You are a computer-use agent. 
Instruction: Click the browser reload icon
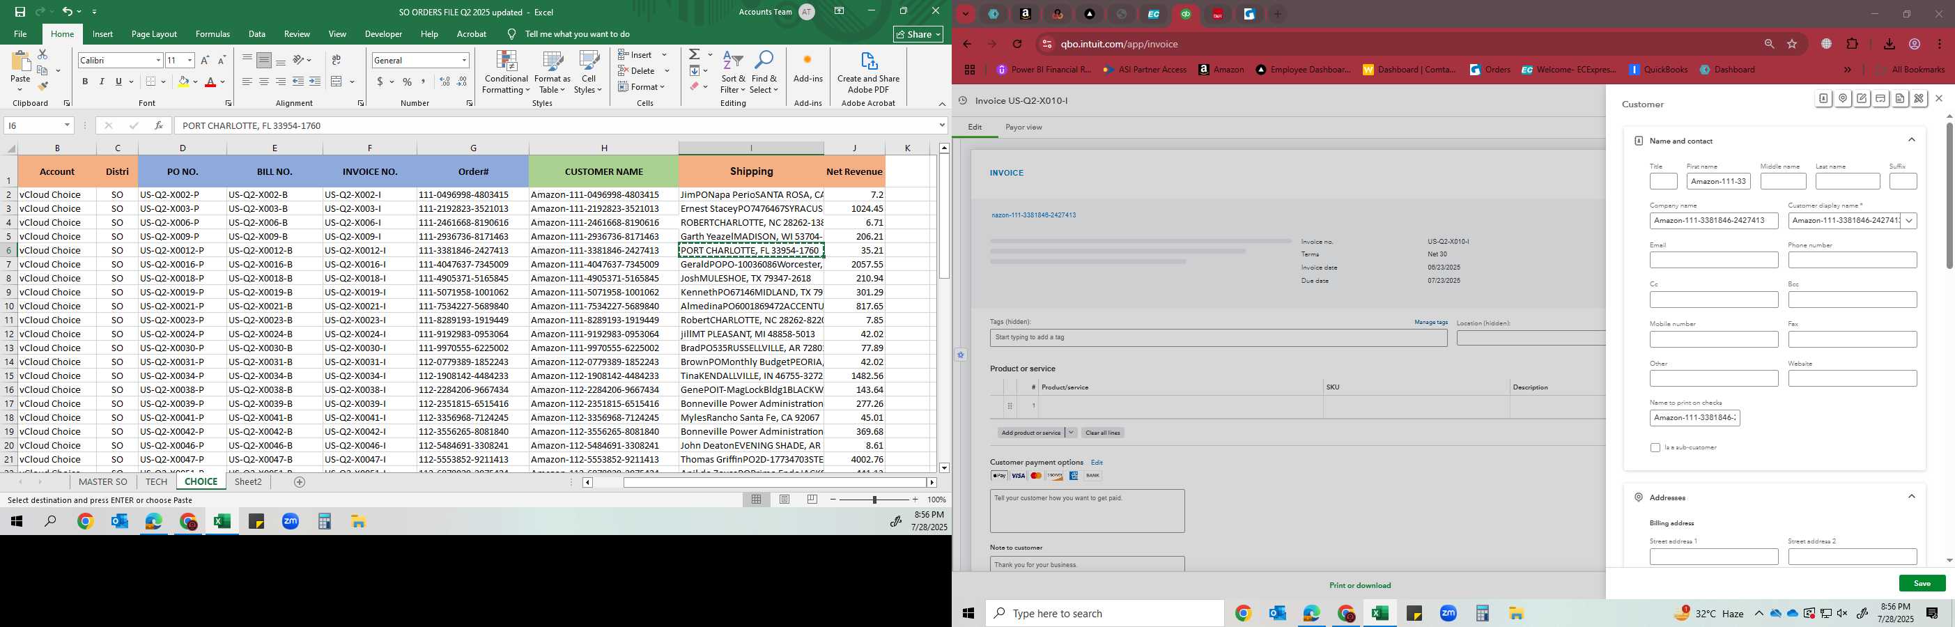[x=1017, y=44]
